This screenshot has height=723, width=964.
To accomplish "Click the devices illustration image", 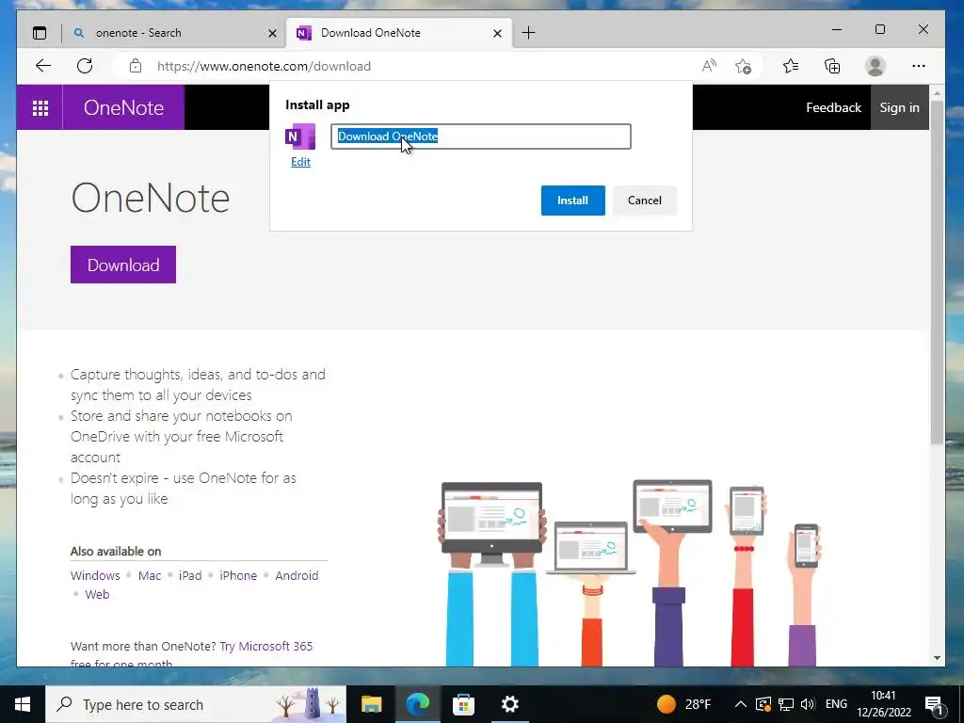I will point(628,572).
